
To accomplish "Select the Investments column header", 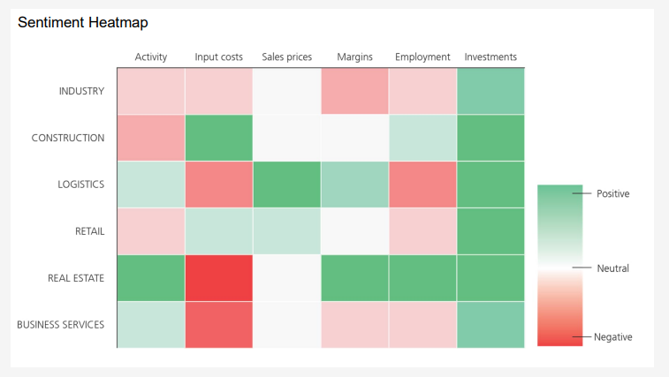I will click(x=490, y=57).
